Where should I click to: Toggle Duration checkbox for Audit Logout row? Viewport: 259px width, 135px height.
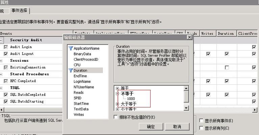point(227,54)
